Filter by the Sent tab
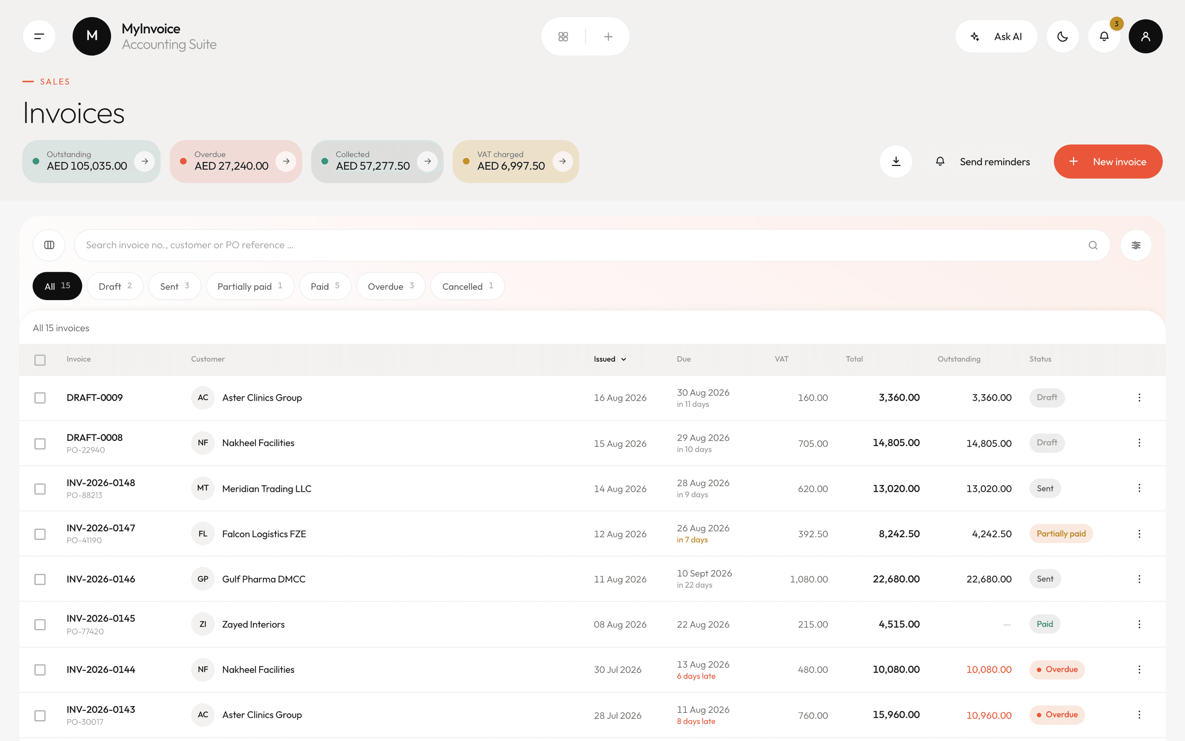This screenshot has width=1185, height=741. point(175,286)
